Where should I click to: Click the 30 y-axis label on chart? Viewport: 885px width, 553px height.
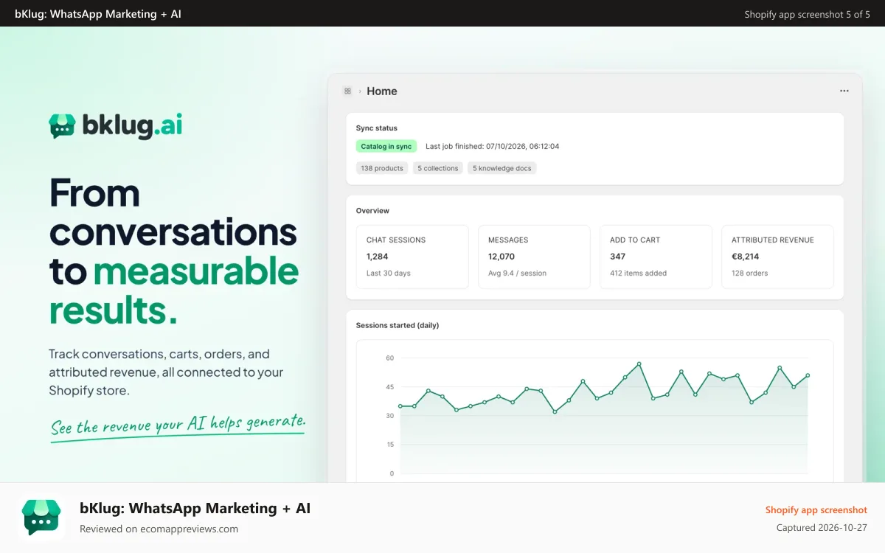pyautogui.click(x=390, y=416)
